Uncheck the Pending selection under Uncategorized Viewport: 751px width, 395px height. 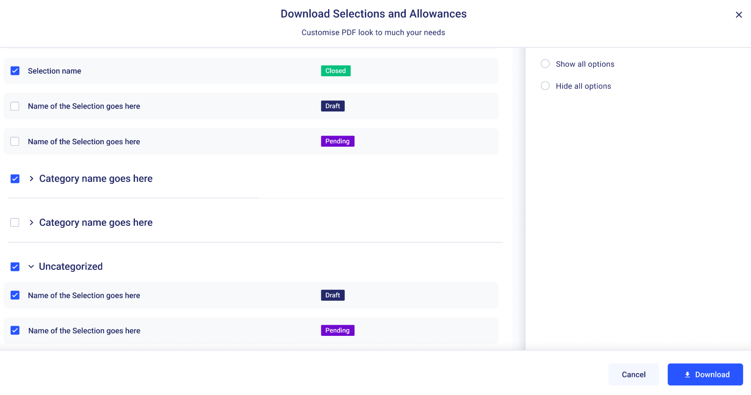[x=15, y=330]
